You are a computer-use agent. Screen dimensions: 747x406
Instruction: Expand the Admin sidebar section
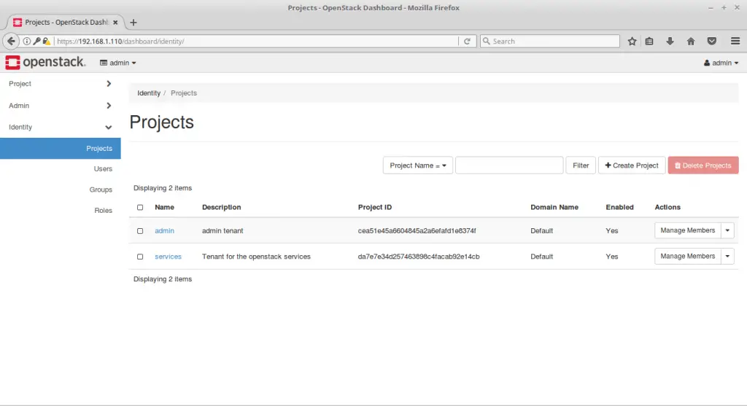[61, 106]
